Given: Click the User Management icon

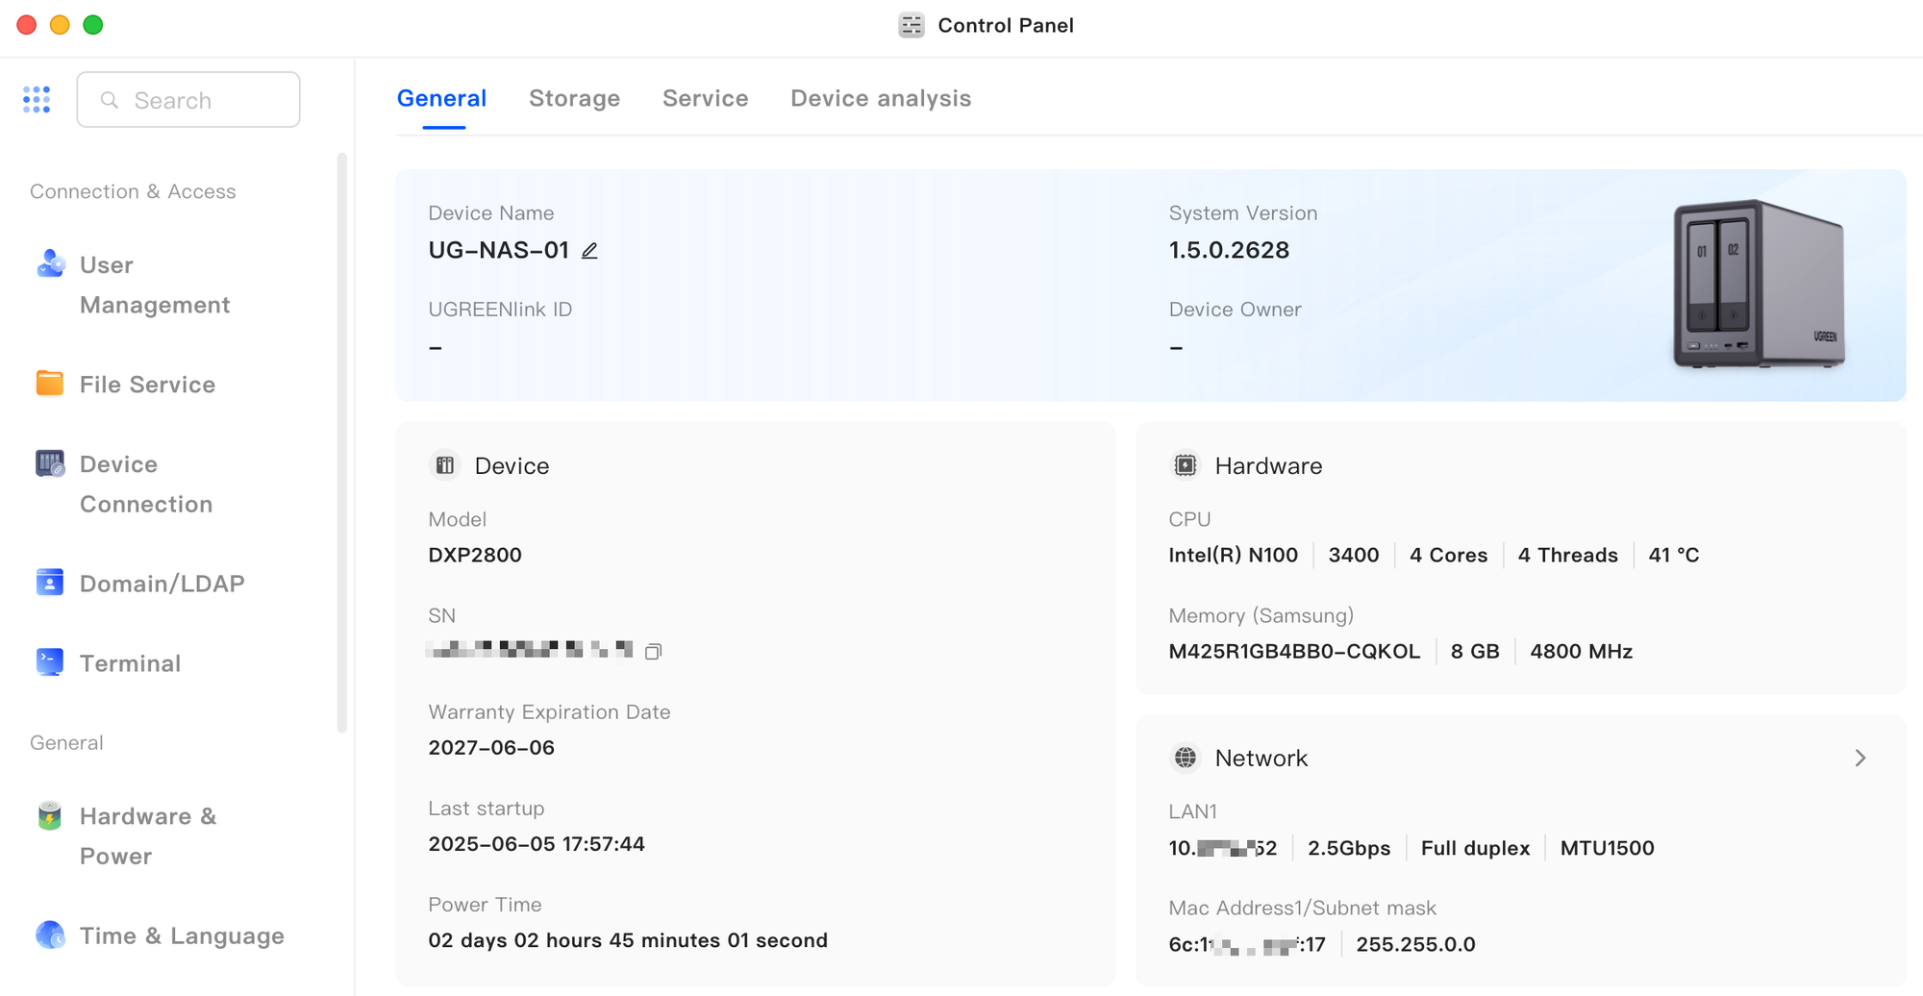Looking at the screenshot, I should click(50, 263).
